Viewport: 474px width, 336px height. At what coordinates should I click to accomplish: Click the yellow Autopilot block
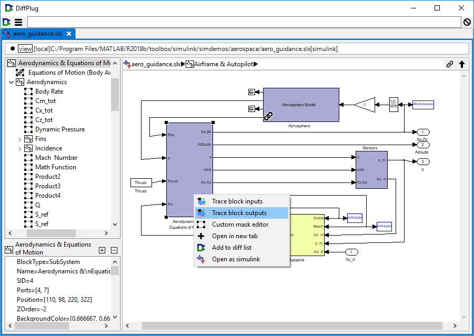tap(307, 235)
